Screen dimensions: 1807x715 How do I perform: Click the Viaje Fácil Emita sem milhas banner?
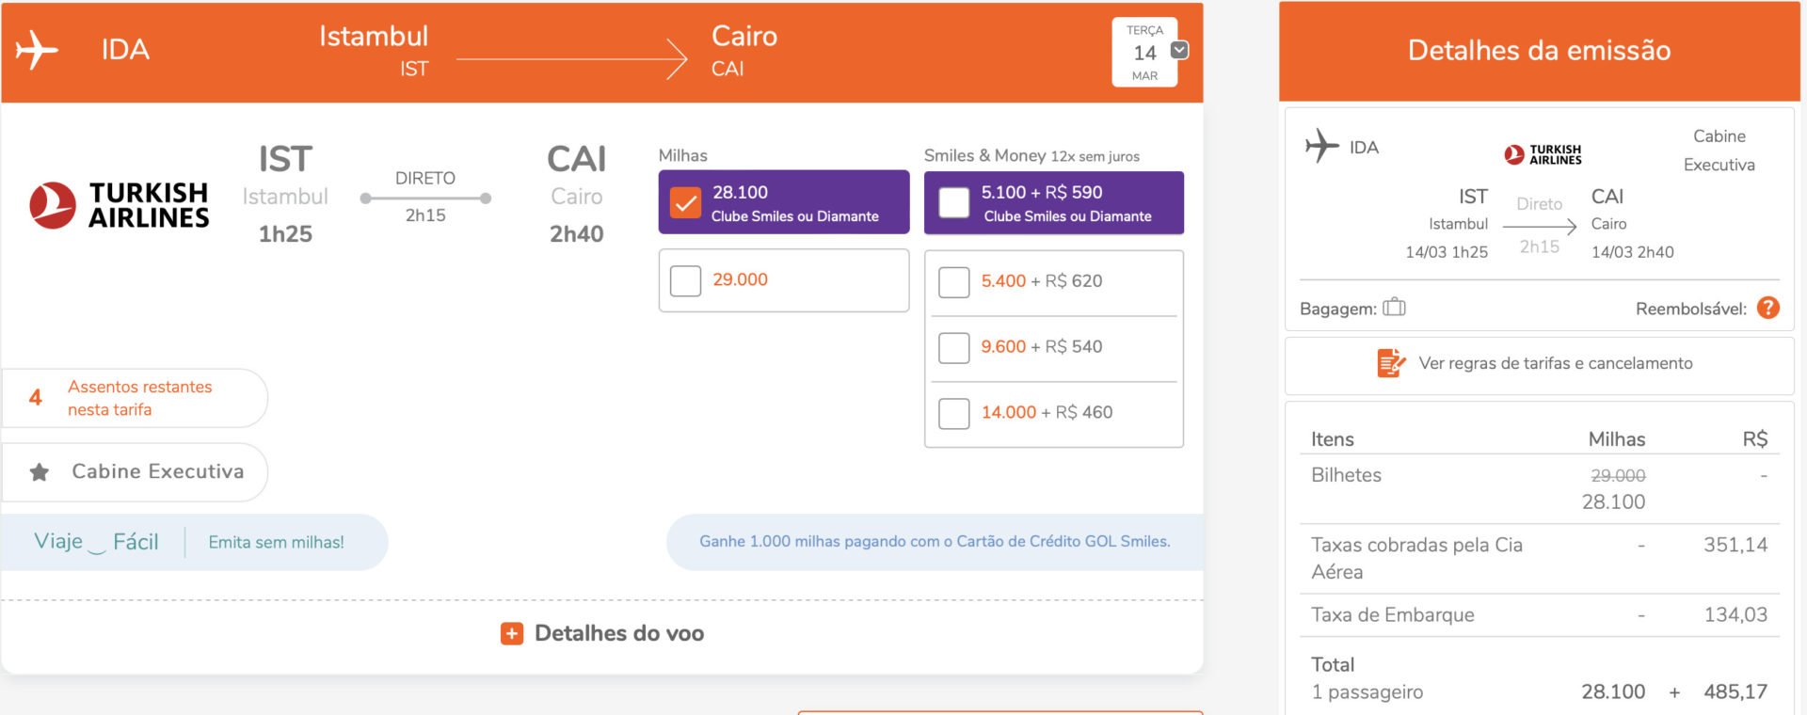pos(194,542)
